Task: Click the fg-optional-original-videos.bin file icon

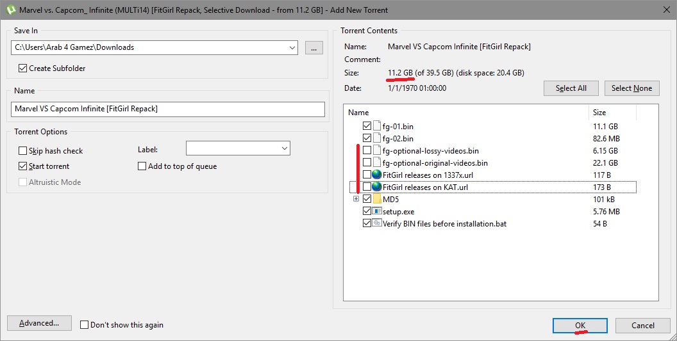Action: (x=377, y=163)
